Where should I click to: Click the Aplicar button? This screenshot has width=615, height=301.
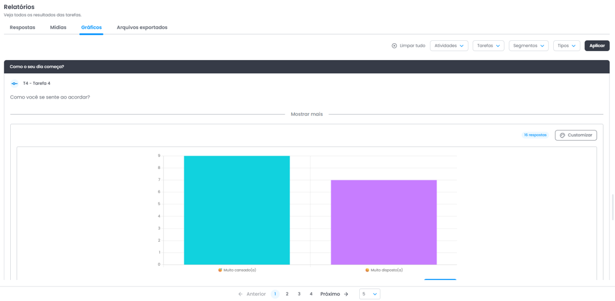click(597, 46)
